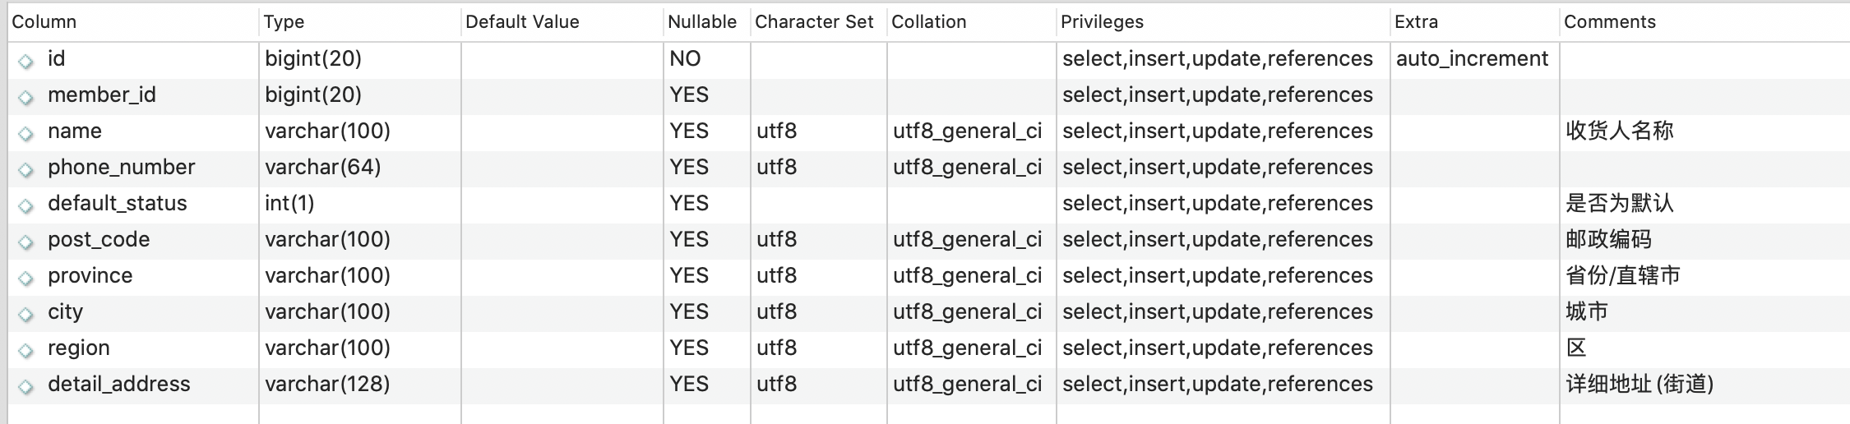Image resolution: width=1850 pixels, height=424 pixels.
Task: Click the varchar(128) type cell
Action: 327,385
